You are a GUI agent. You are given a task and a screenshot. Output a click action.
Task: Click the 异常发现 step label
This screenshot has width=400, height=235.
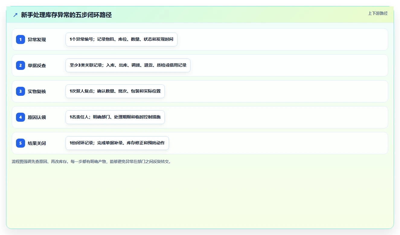37,39
